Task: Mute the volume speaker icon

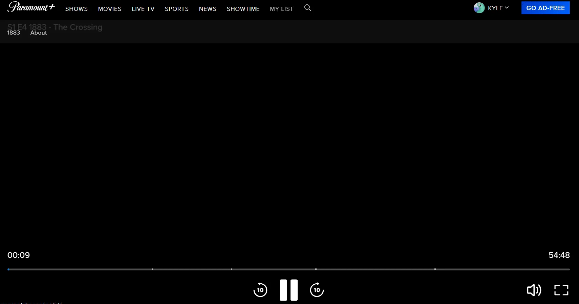Action: [x=534, y=290]
